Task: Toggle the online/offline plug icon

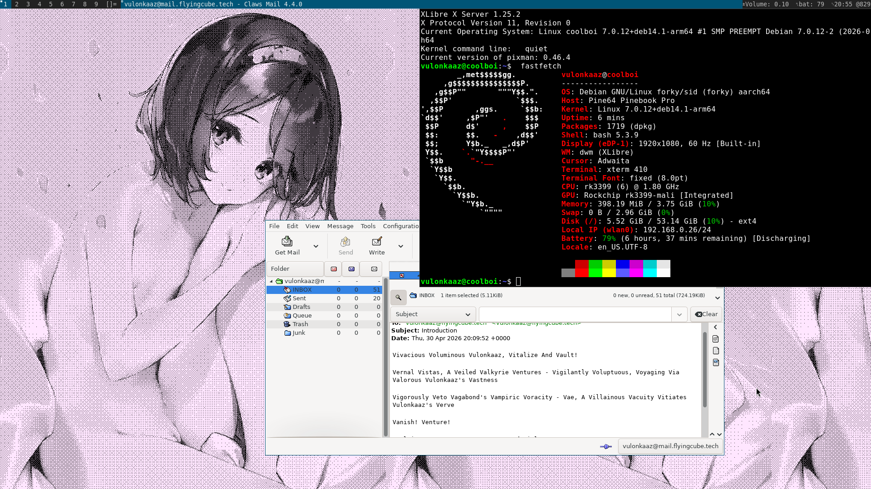Action: (x=606, y=446)
